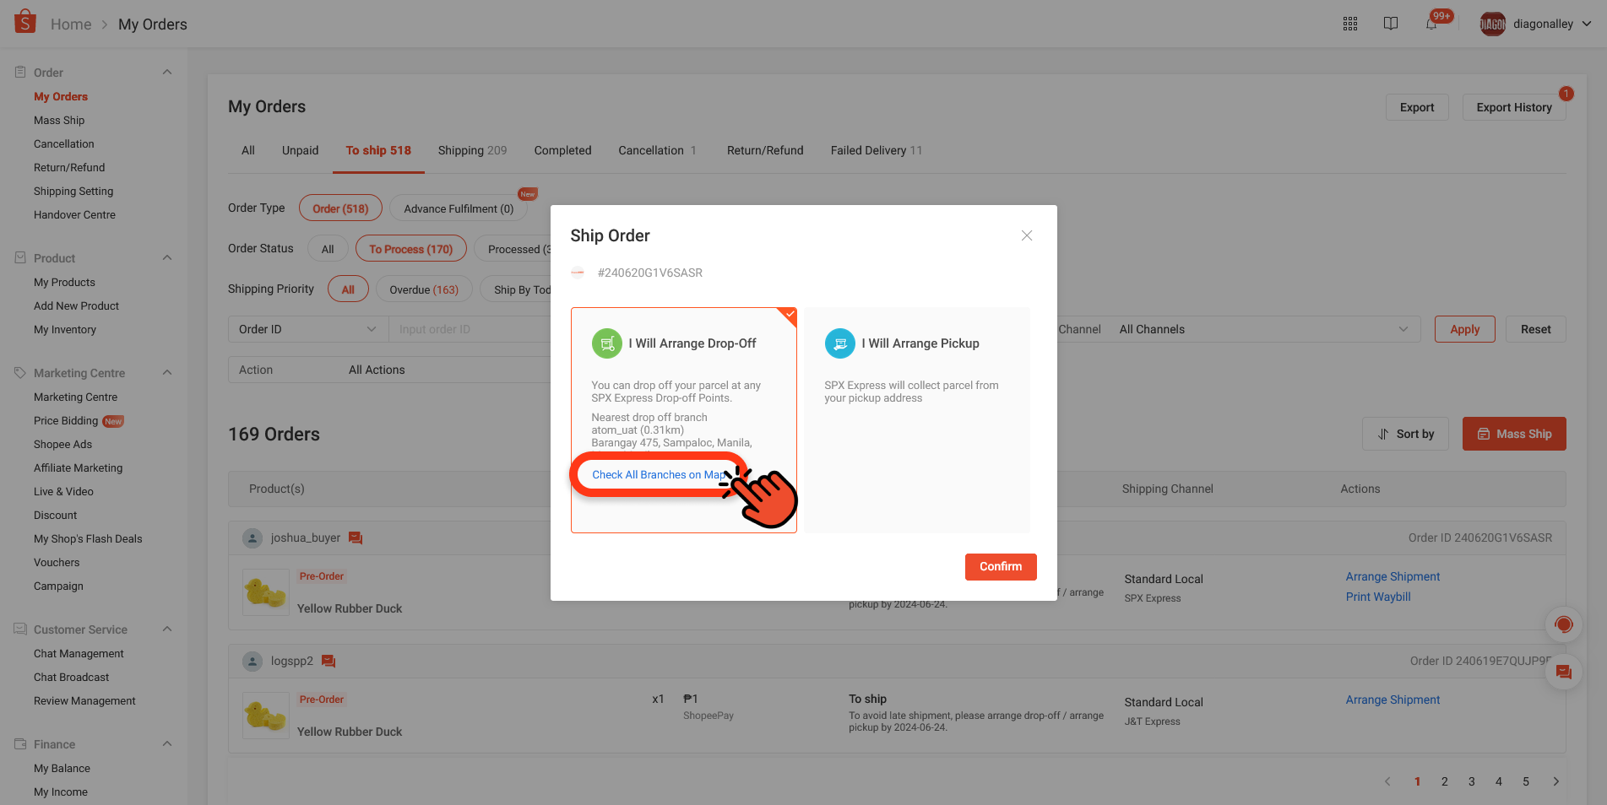
Task: Open chat with joshua_buyer via the chat icon
Action: point(355,538)
